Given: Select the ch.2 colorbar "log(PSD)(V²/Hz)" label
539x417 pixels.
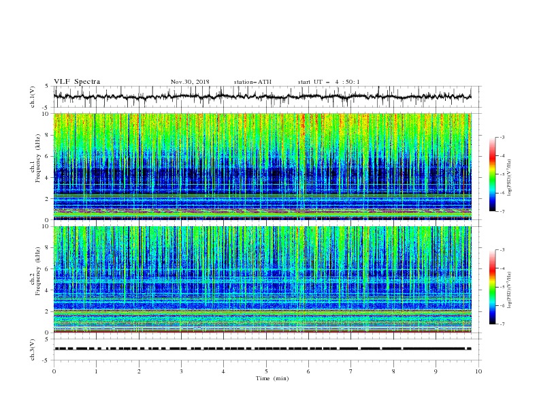Looking at the screenshot, I should pos(509,290).
